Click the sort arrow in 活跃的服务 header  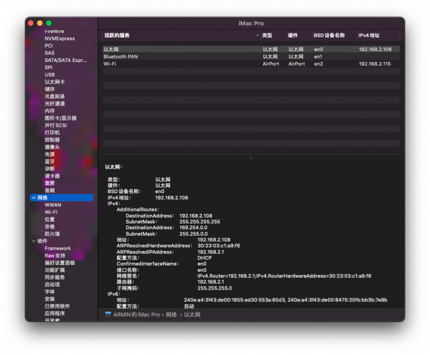point(257,35)
